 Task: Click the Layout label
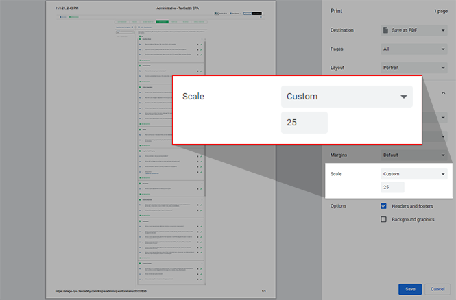pos(337,68)
